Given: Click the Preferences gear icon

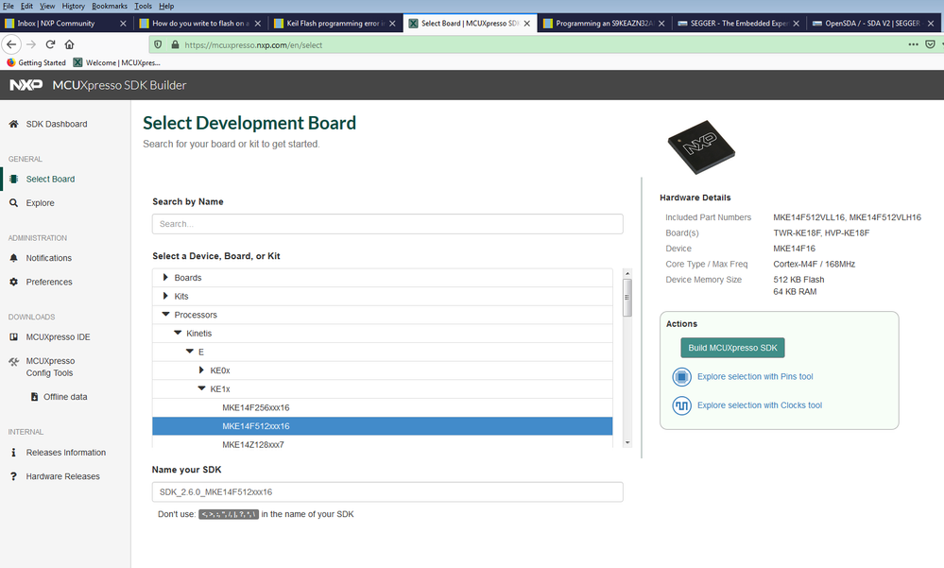Looking at the screenshot, I should coord(13,282).
